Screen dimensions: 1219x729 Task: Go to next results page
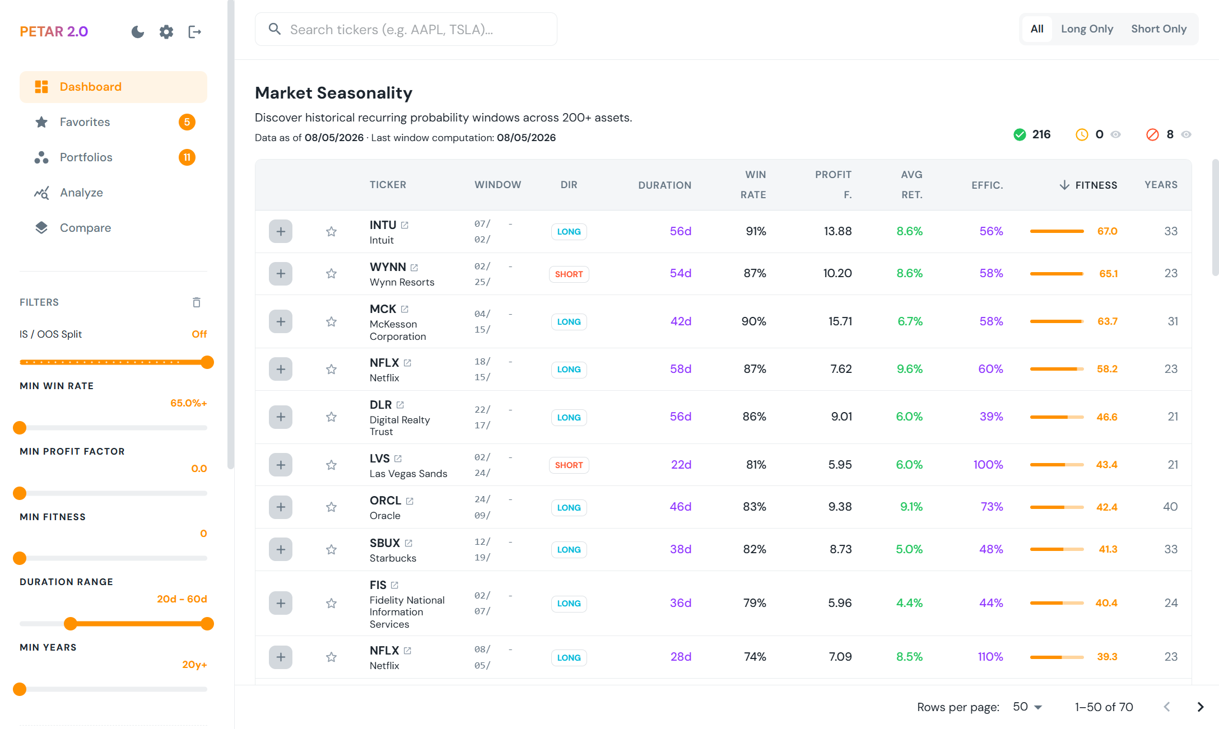pyautogui.click(x=1200, y=707)
